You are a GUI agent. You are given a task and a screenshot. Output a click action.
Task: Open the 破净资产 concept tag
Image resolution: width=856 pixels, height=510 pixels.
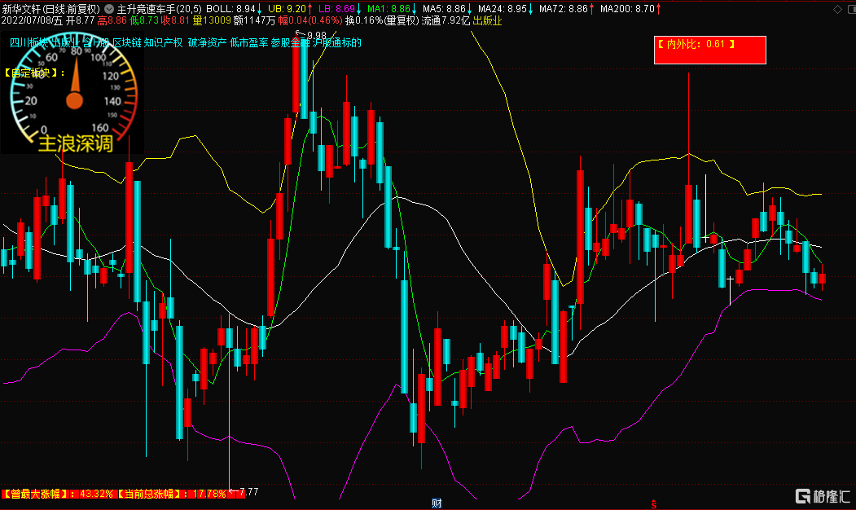(x=208, y=42)
